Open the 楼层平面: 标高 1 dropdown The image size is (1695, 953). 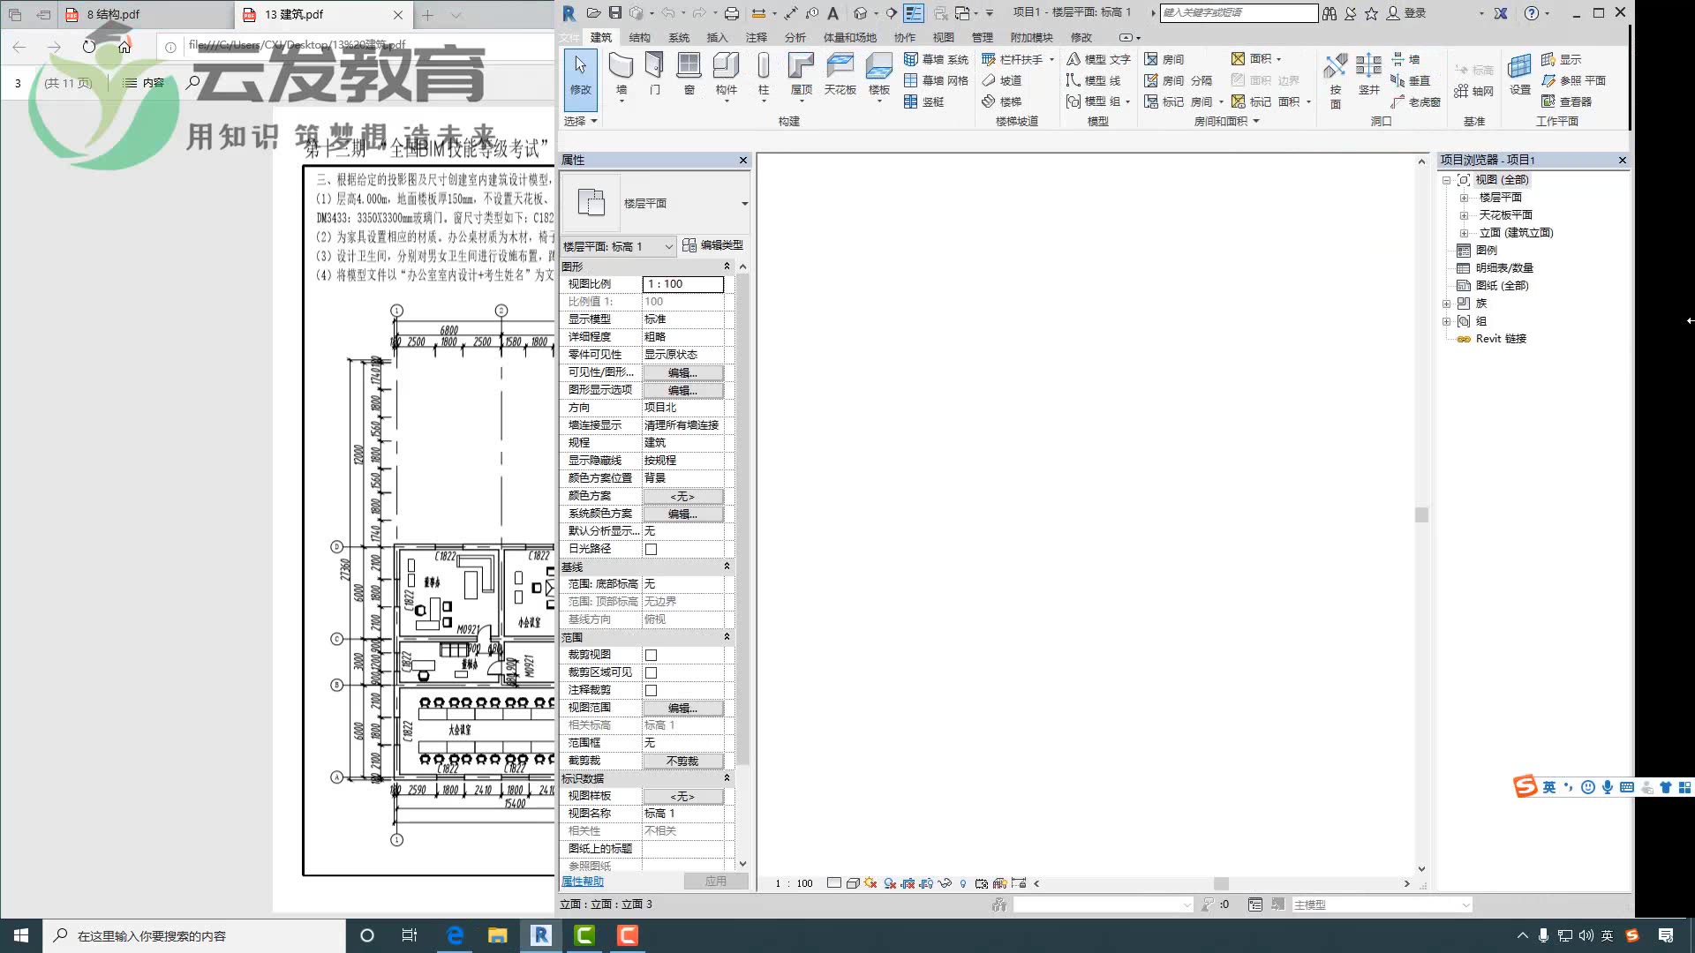point(668,246)
